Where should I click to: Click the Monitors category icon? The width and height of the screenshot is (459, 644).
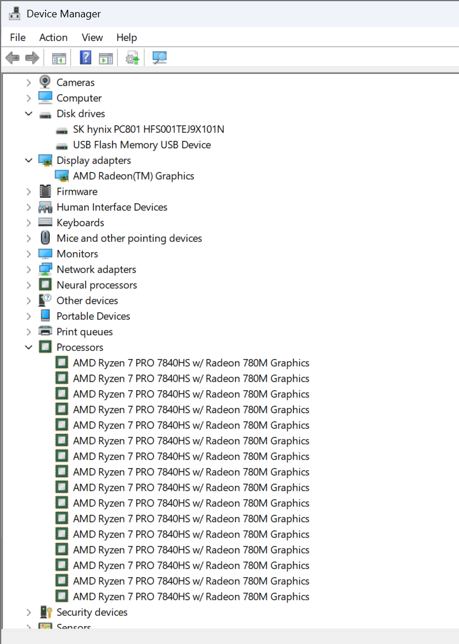(45, 254)
